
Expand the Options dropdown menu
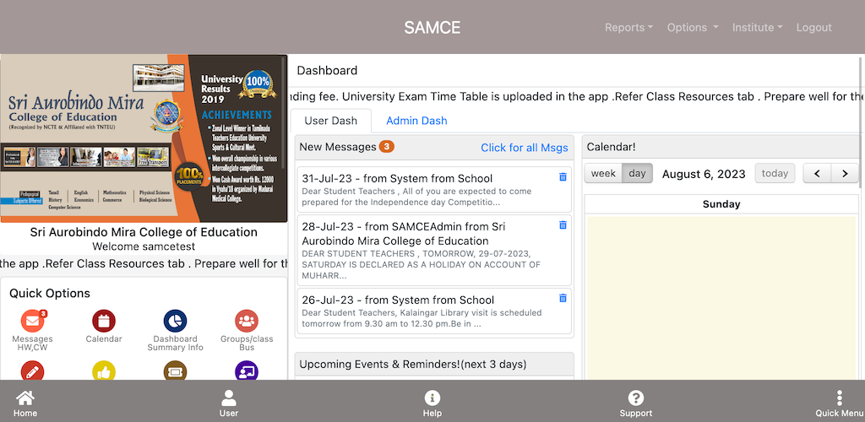(x=693, y=28)
